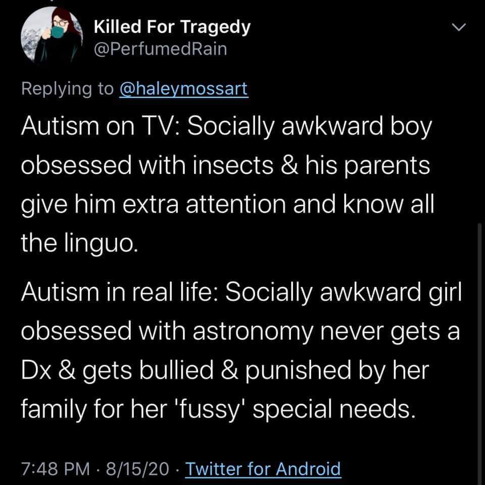Click the phrase "special needs."
The image size is (485, 485).
click(334, 410)
